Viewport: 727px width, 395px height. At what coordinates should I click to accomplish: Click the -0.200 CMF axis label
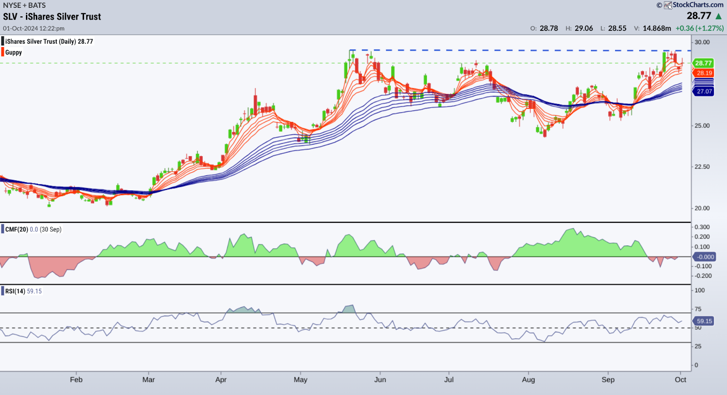point(703,276)
